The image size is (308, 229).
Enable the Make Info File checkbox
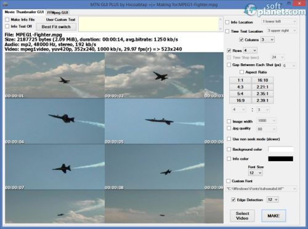[7, 20]
